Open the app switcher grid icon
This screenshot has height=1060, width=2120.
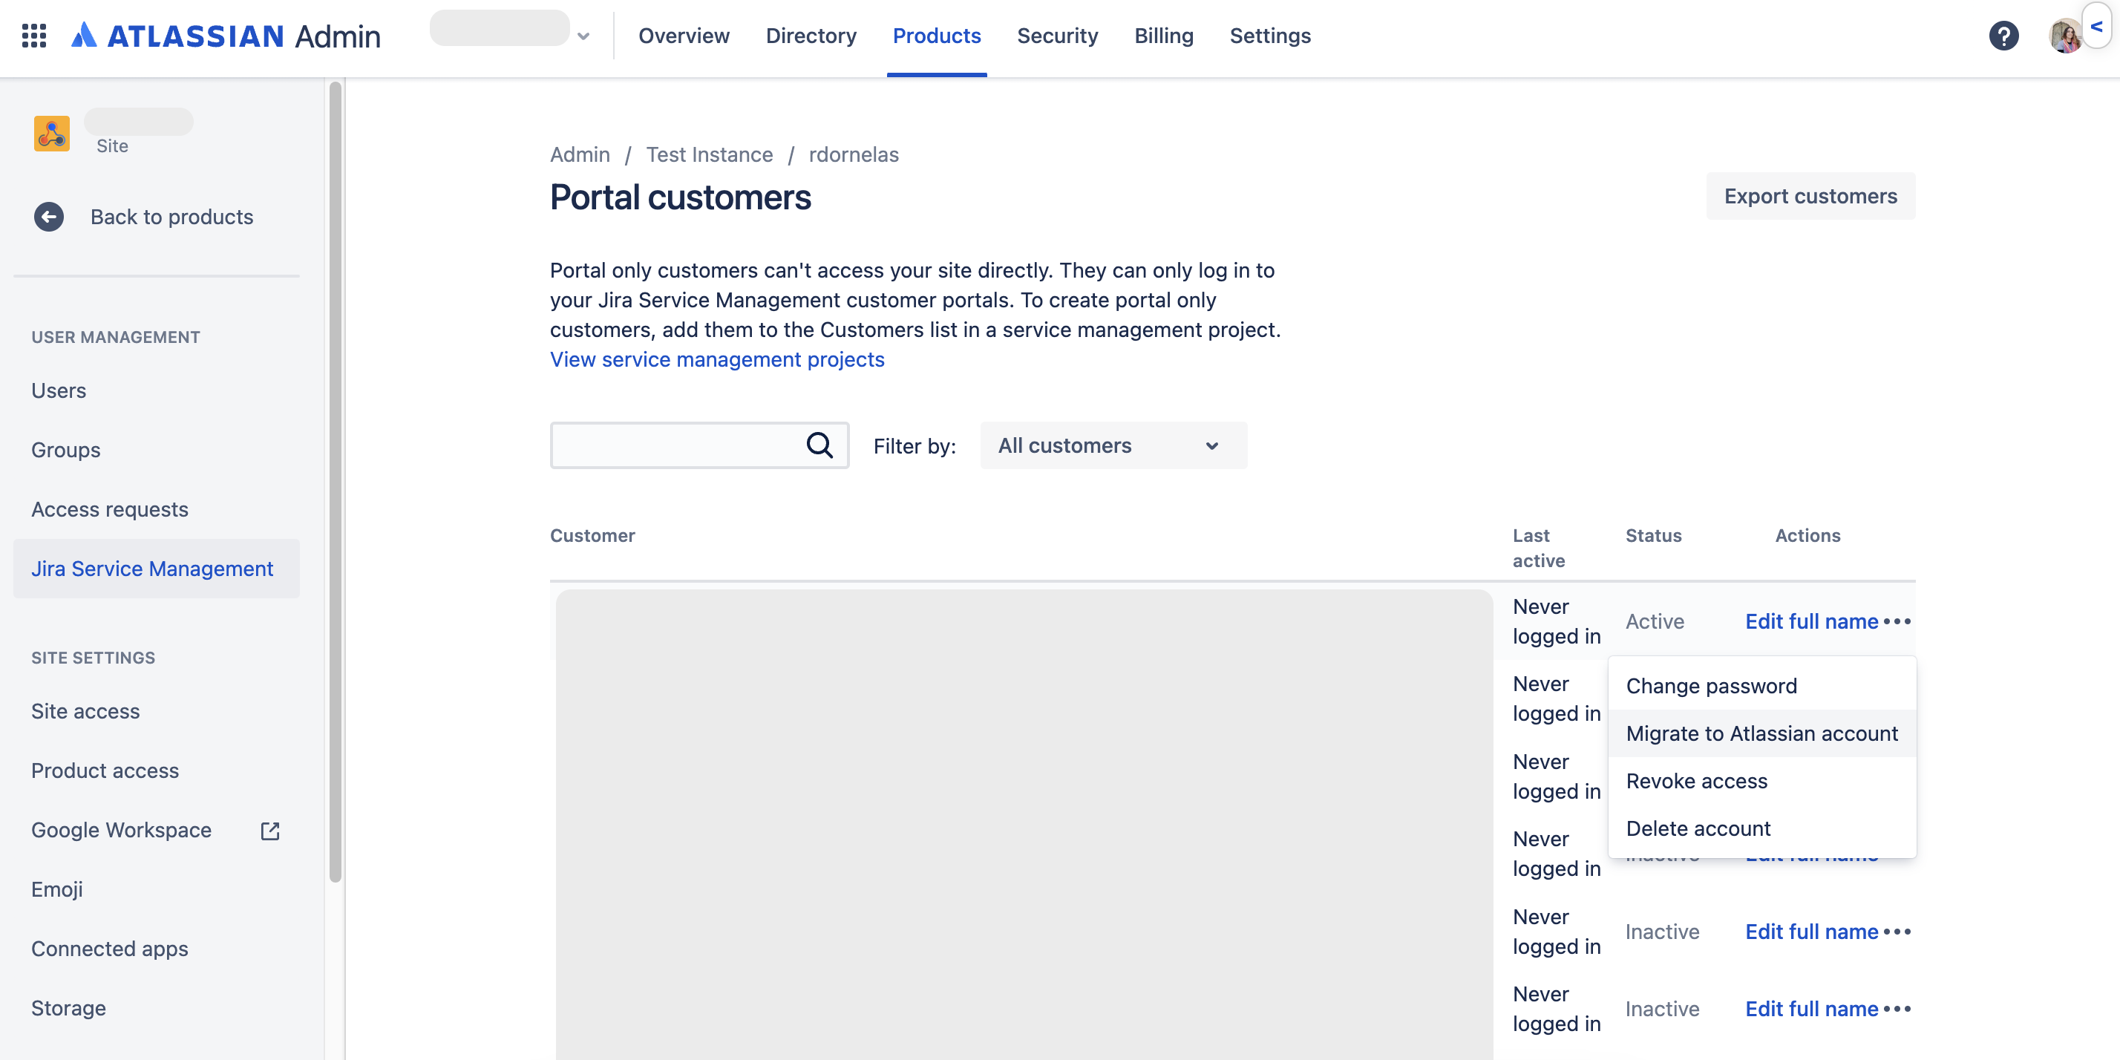(x=33, y=36)
